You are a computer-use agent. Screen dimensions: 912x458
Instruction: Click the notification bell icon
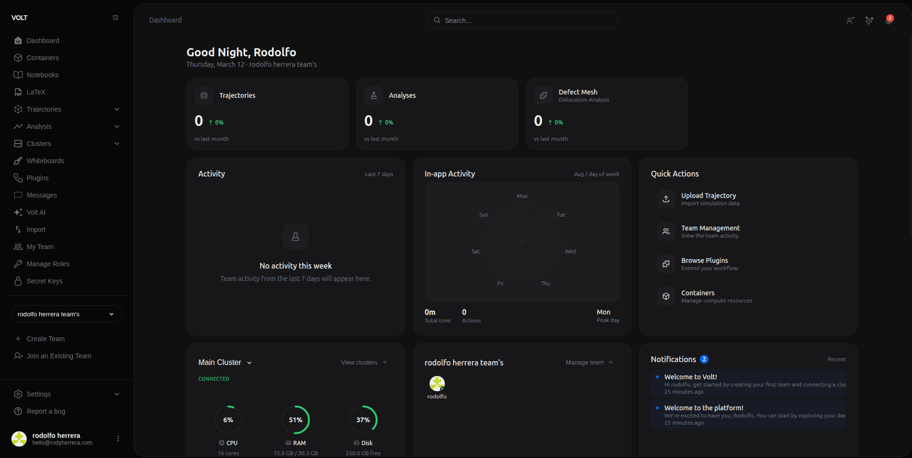888,20
